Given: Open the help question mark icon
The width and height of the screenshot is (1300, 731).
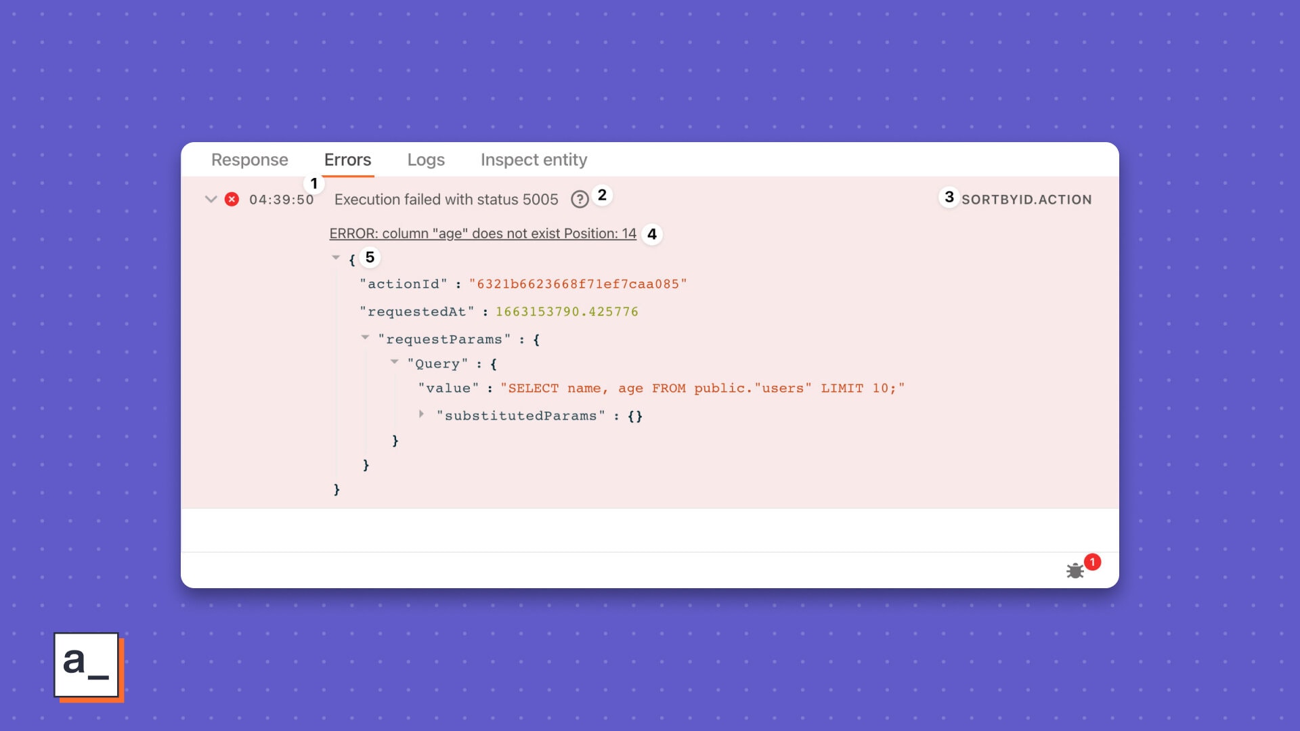Looking at the screenshot, I should [580, 199].
